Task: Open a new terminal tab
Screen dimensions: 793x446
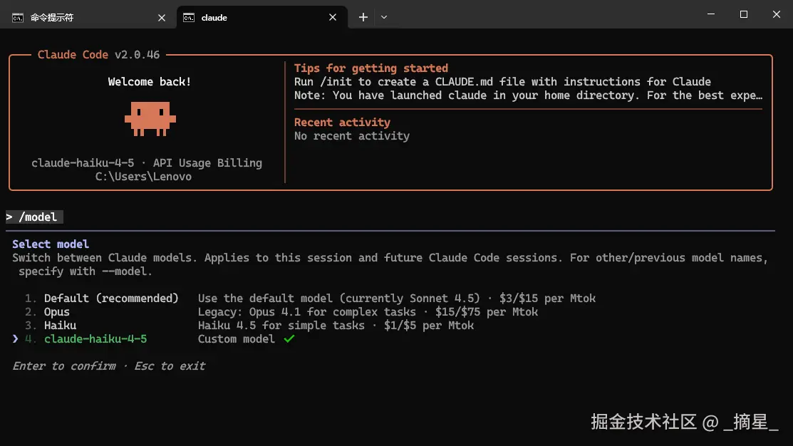Action: coord(363,17)
